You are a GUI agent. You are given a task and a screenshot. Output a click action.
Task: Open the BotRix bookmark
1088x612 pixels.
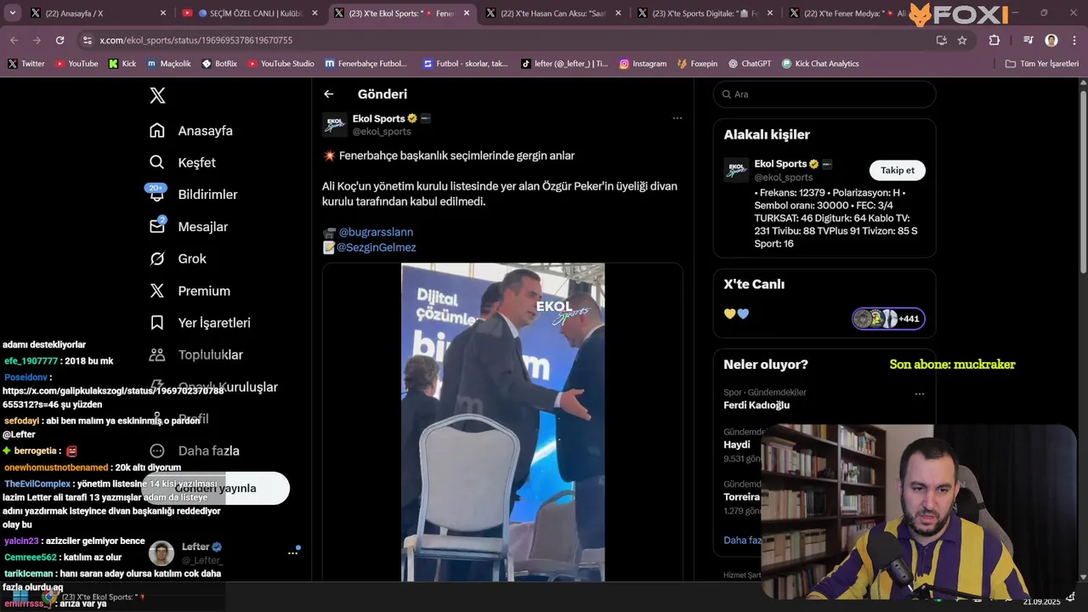219,64
